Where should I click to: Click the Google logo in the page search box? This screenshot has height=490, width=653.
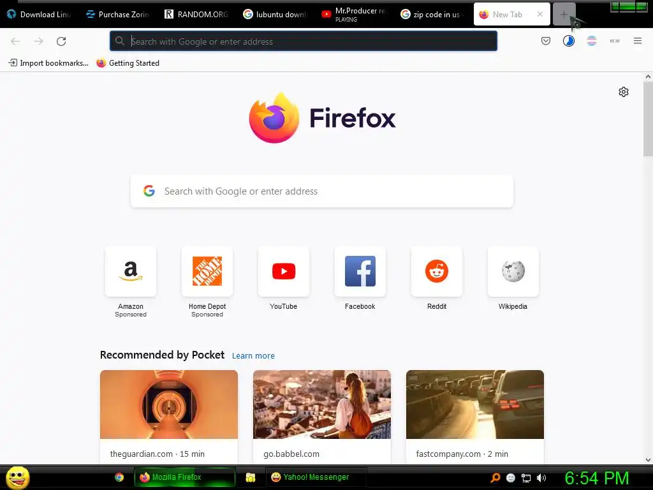149,191
